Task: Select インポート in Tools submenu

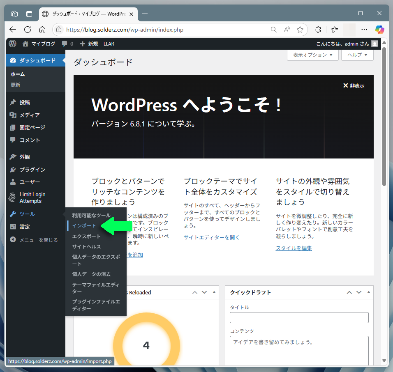Action: pyautogui.click(x=84, y=226)
